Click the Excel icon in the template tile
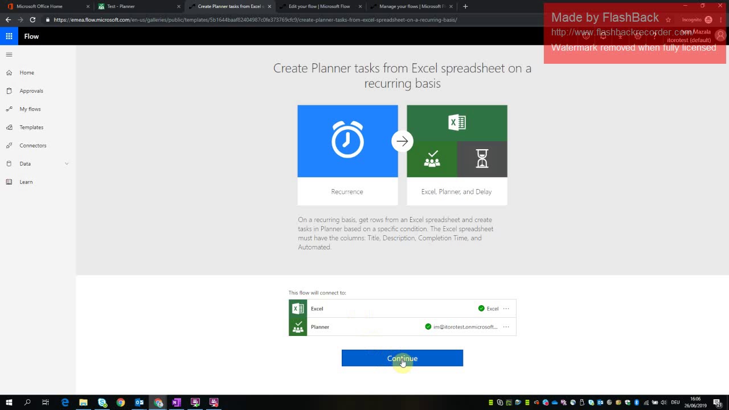 457,123
